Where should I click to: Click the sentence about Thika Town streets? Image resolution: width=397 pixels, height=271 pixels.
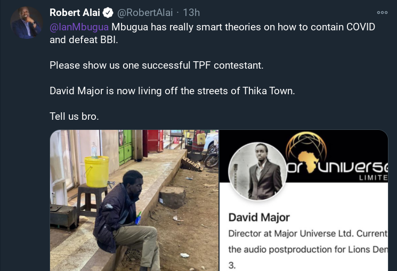[172, 91]
